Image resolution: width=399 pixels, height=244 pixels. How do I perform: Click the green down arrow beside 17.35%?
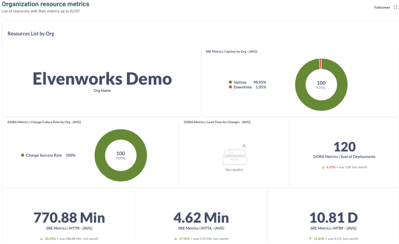pyautogui.click(x=176, y=239)
